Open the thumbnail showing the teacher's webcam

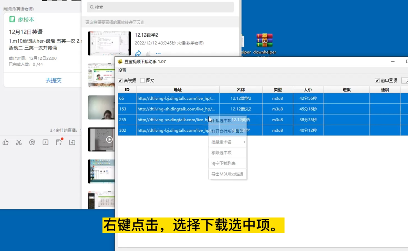pos(101,107)
